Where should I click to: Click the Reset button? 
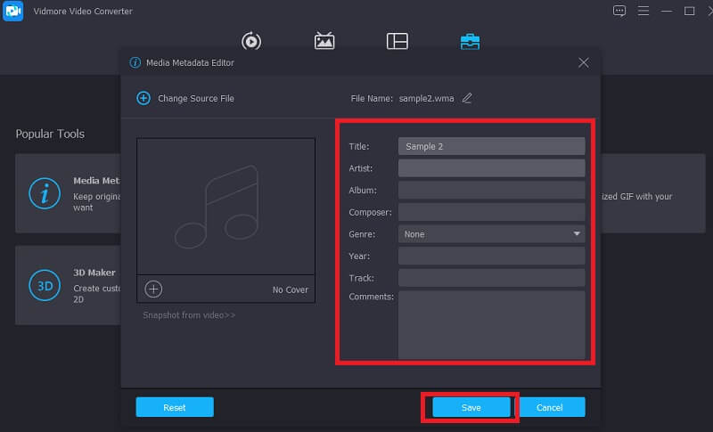pyautogui.click(x=175, y=407)
